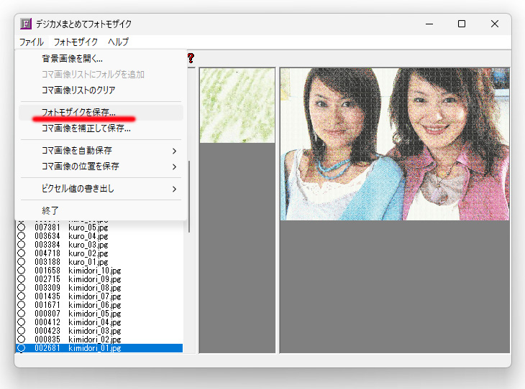Select the kimidori_03.jpg file name
The width and height of the screenshot is (525, 389).
95,331
